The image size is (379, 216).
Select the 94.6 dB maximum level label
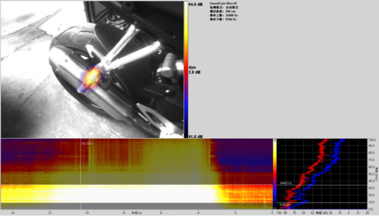[x=195, y=4]
